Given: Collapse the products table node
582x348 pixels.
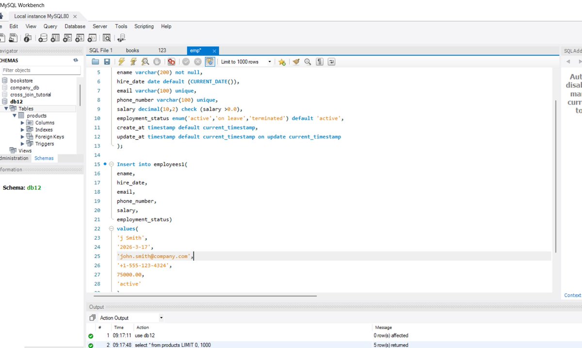Looking at the screenshot, I should pos(15,116).
